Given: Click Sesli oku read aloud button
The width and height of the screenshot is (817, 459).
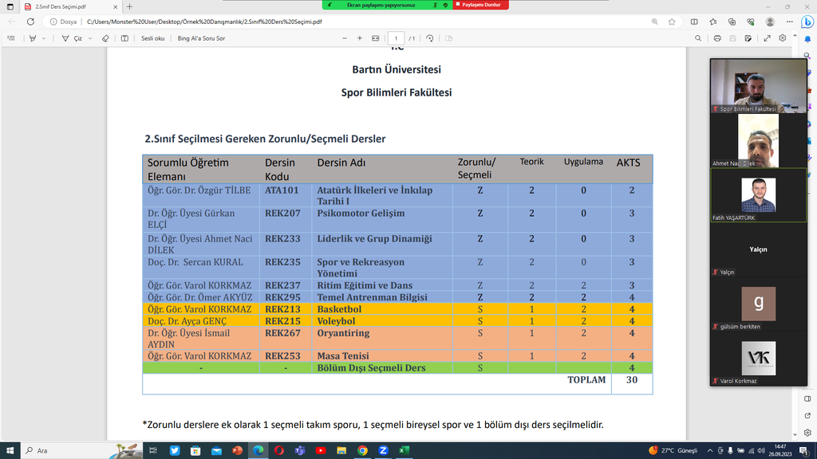Looking at the screenshot, I should pos(152,38).
